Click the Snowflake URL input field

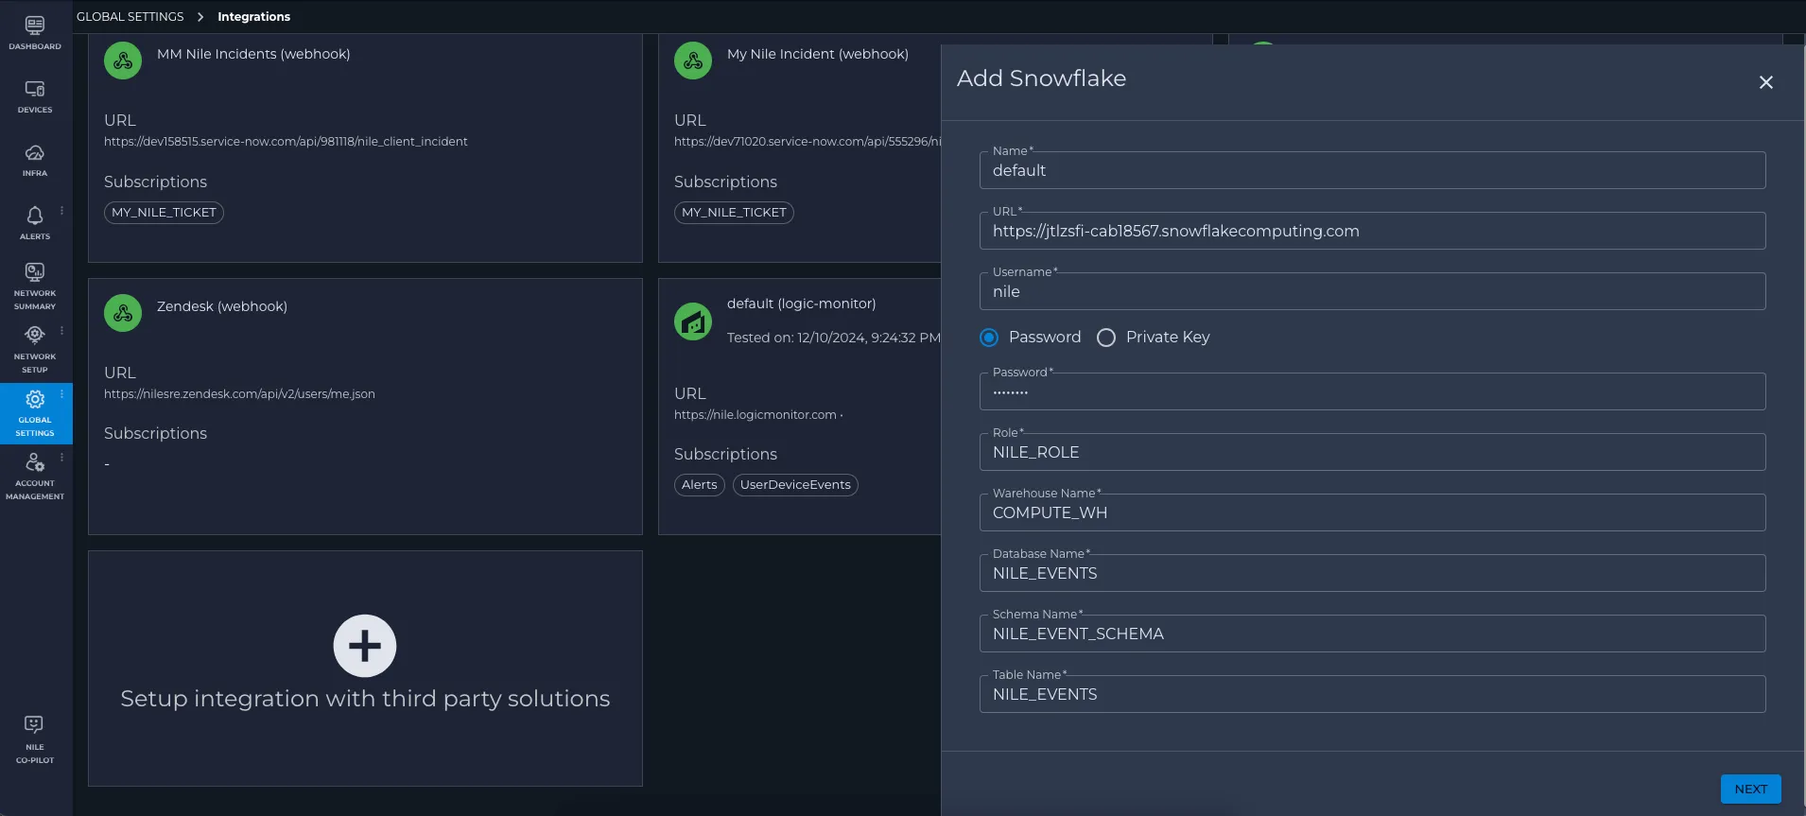(x=1372, y=231)
